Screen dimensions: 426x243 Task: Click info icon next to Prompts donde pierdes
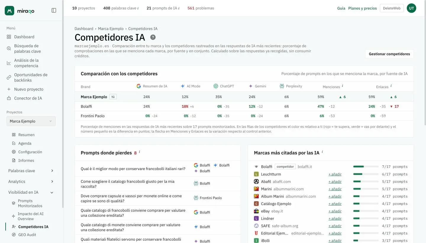click(x=139, y=152)
